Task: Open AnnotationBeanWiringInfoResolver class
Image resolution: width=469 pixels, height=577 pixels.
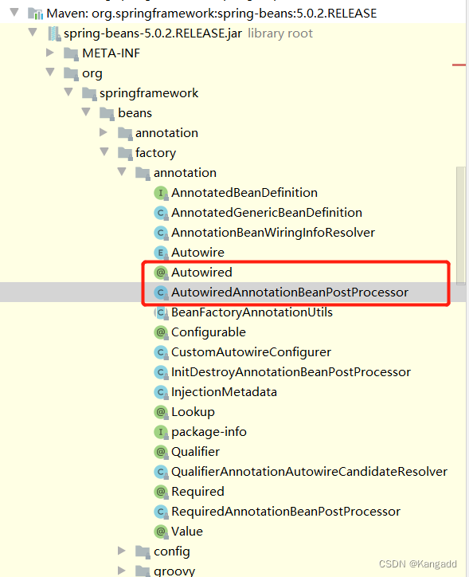Action: (273, 233)
